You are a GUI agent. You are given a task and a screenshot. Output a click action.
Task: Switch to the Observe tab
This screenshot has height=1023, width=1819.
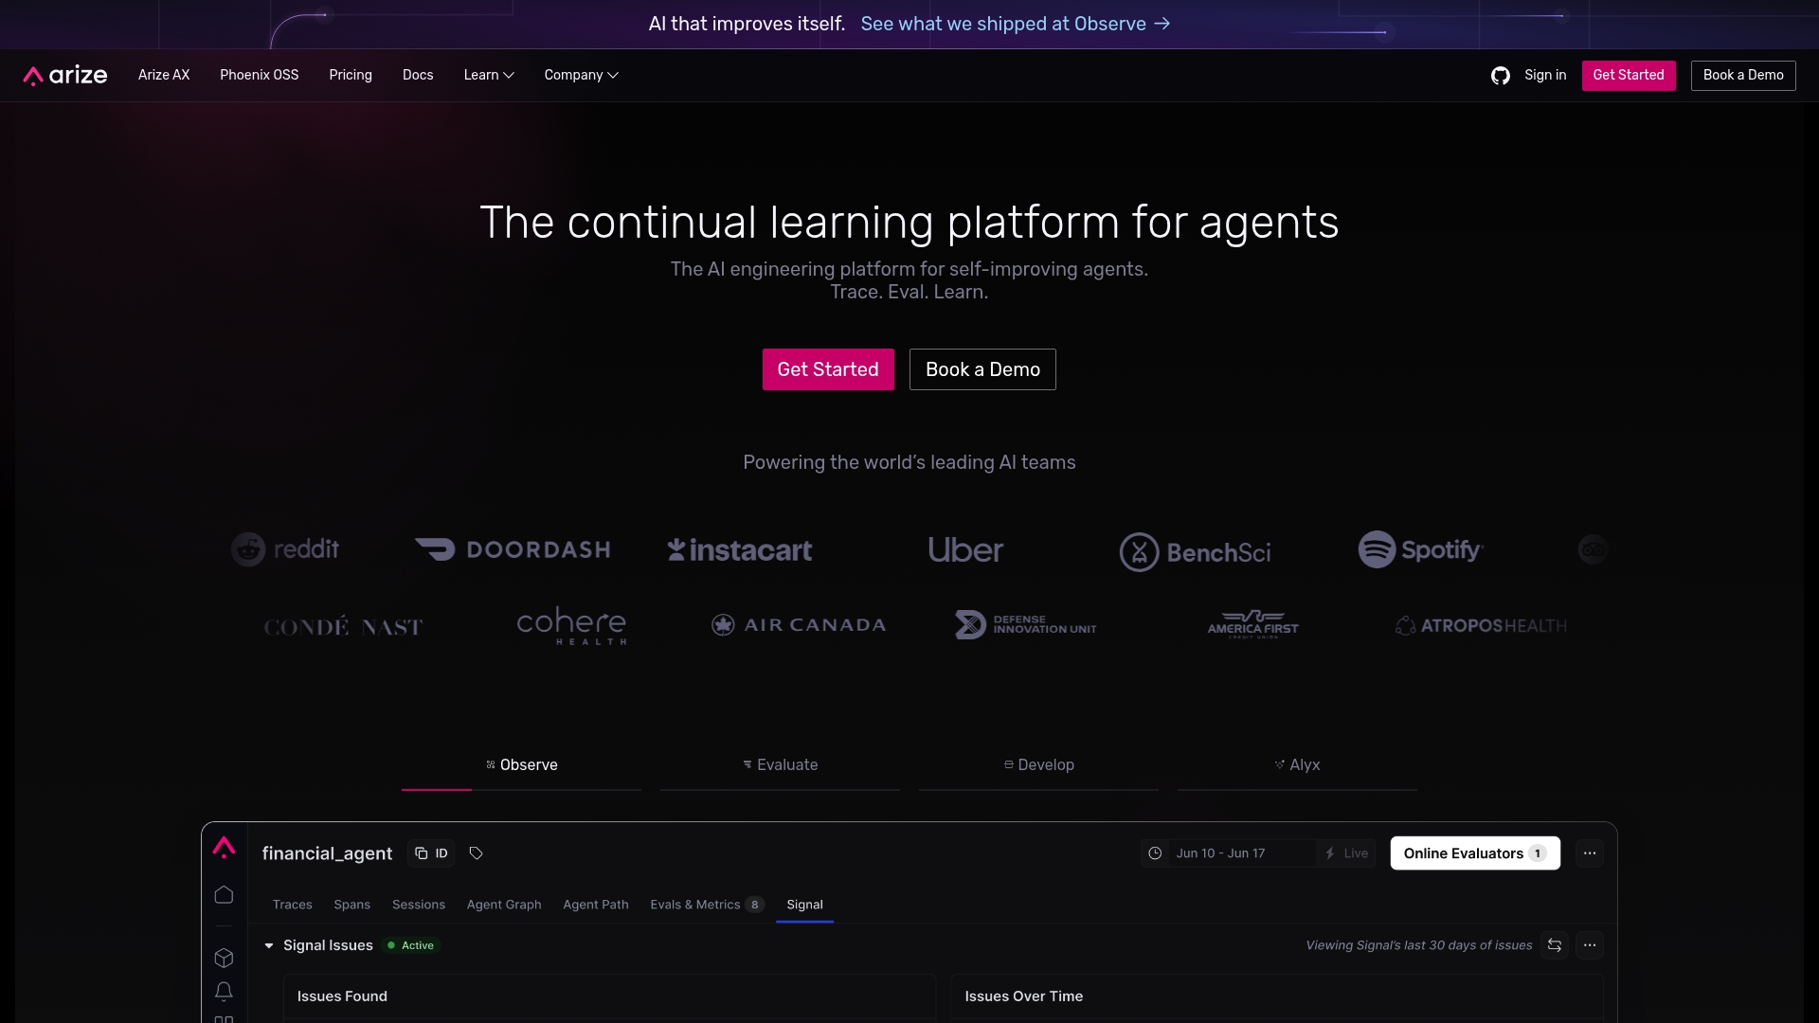coord(521,765)
